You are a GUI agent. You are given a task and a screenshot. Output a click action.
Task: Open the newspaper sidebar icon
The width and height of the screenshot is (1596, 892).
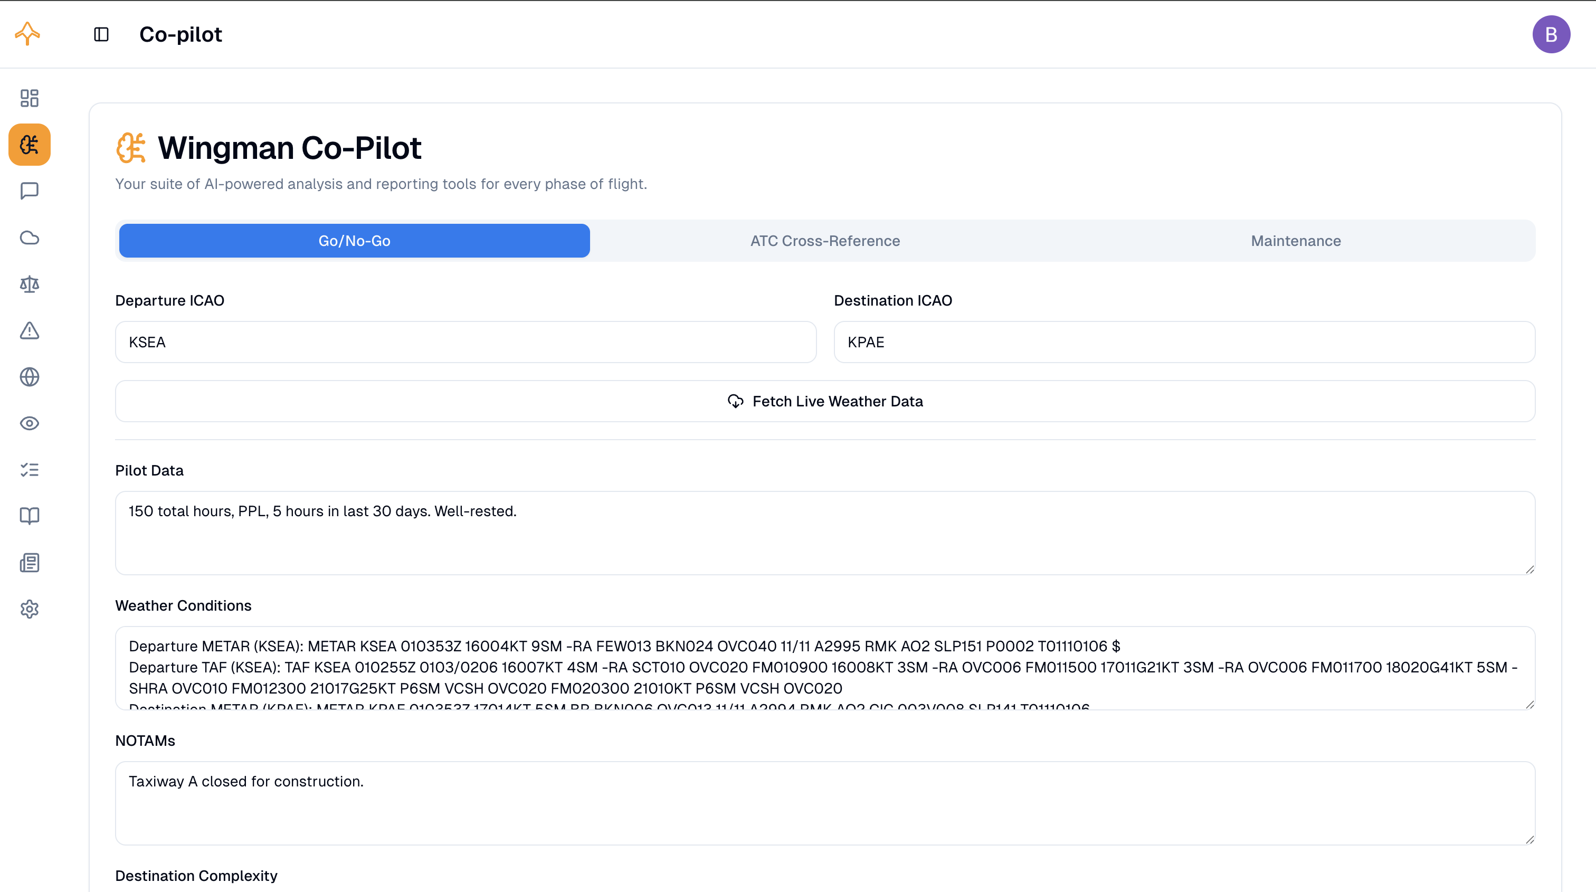click(x=29, y=563)
